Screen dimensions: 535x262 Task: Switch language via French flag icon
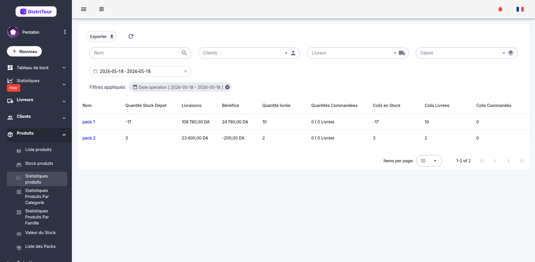click(520, 9)
